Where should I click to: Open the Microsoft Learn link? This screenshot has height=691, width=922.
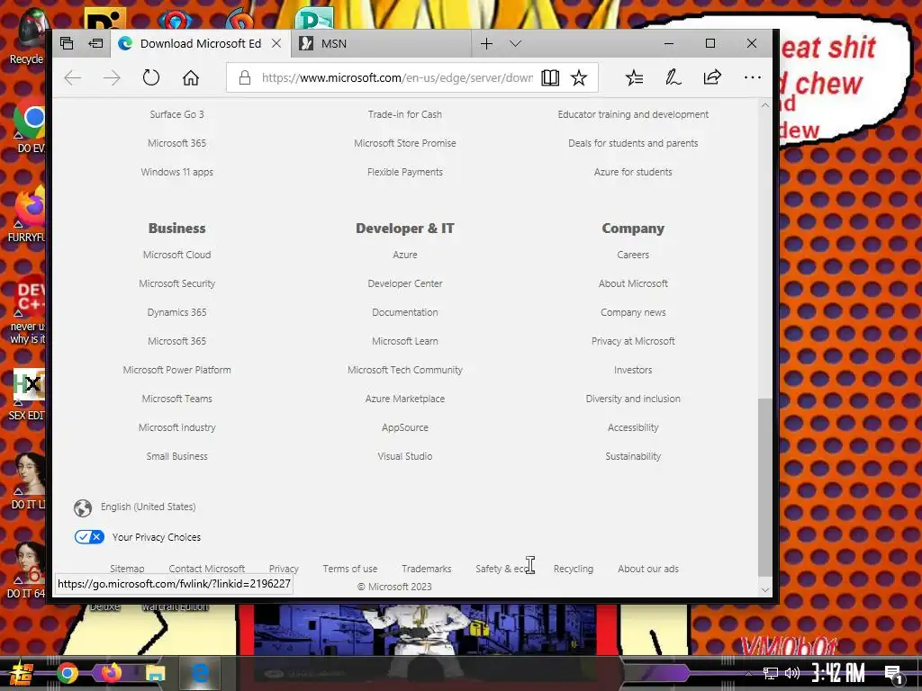pyautogui.click(x=405, y=341)
